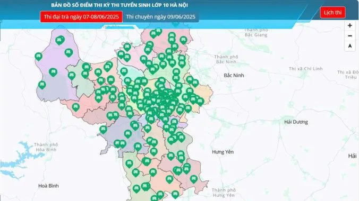Click the Hưng Yên province label
The width and height of the screenshot is (359, 201).
point(223,152)
